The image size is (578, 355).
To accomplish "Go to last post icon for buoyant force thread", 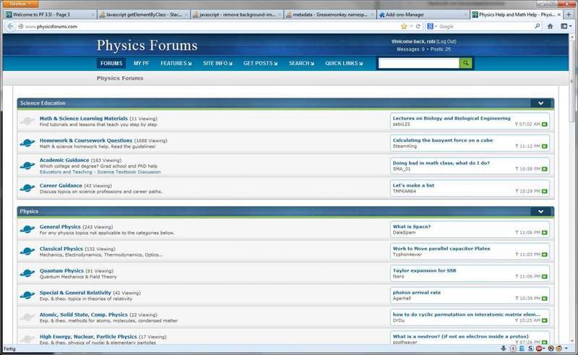I will coord(545,147).
